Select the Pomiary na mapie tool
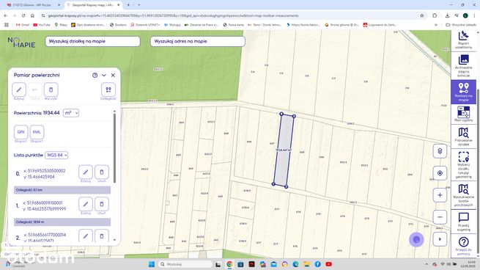The image size is (480, 270). pos(463,92)
